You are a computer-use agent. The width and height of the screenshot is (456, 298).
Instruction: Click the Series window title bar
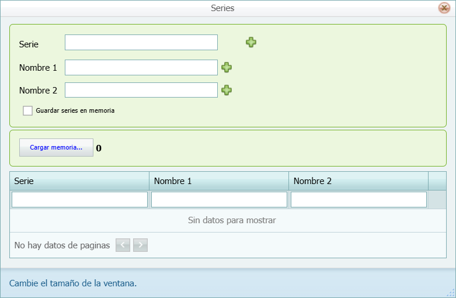222,8
